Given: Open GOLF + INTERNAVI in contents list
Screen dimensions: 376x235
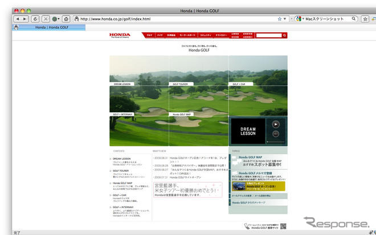Looking at the screenshot, I should click(x=123, y=207).
